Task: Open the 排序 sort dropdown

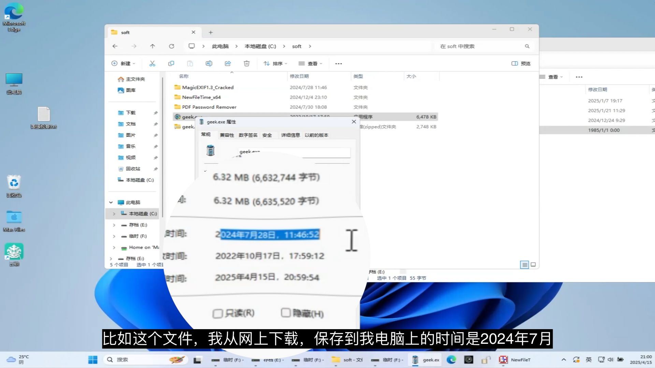Action: pyautogui.click(x=275, y=64)
